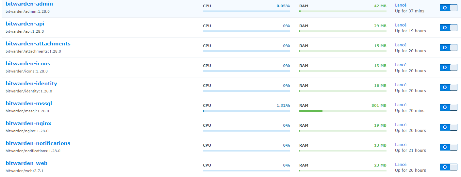461x177 pixels.
Task: Click the Lancé status of bitwarden-web
Action: pos(401,165)
